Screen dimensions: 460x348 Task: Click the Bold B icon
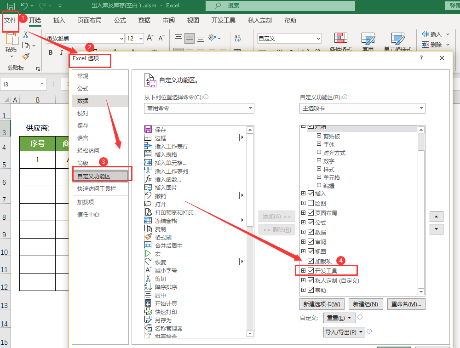point(51,52)
